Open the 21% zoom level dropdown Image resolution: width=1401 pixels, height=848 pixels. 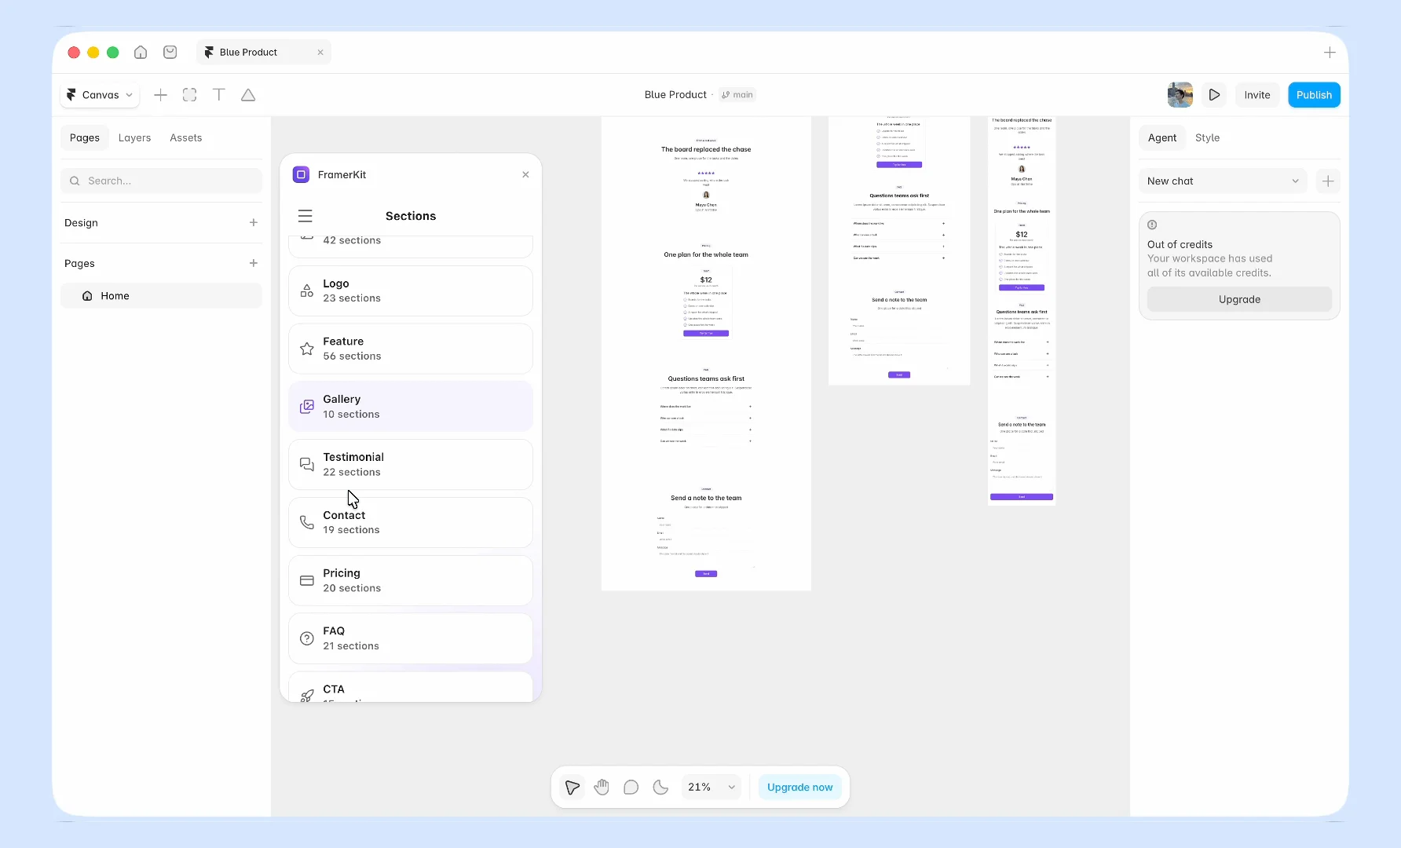[x=711, y=787]
